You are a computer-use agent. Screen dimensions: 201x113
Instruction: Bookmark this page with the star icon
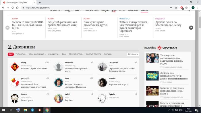click(176, 8)
